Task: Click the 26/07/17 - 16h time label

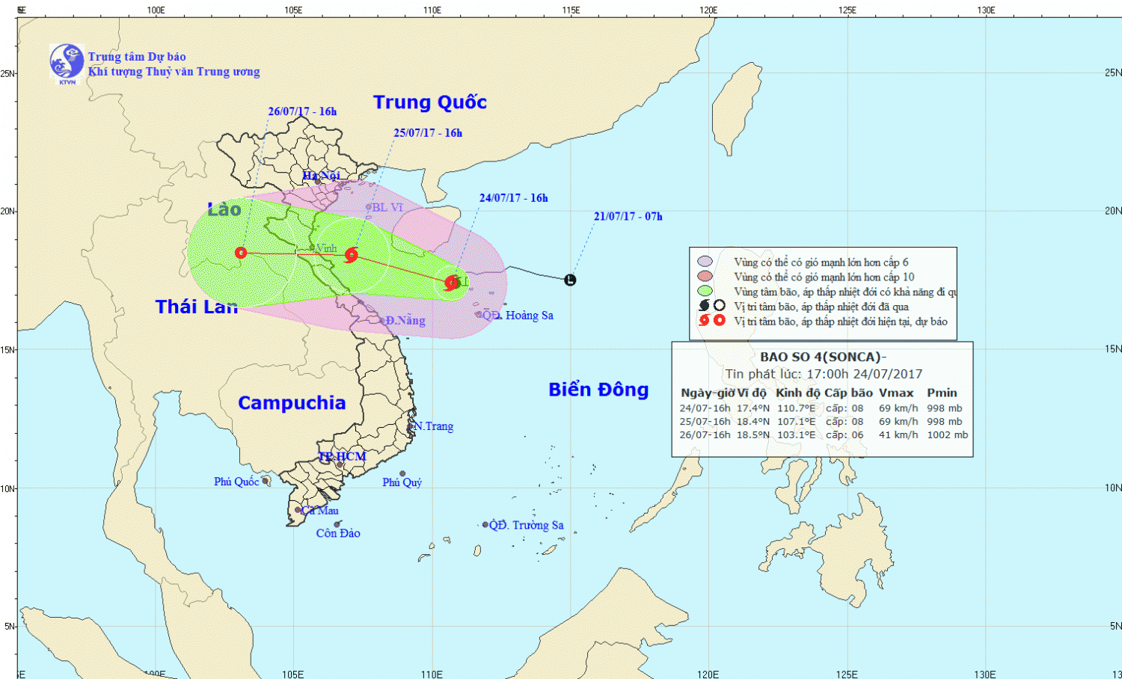Action: (302, 111)
